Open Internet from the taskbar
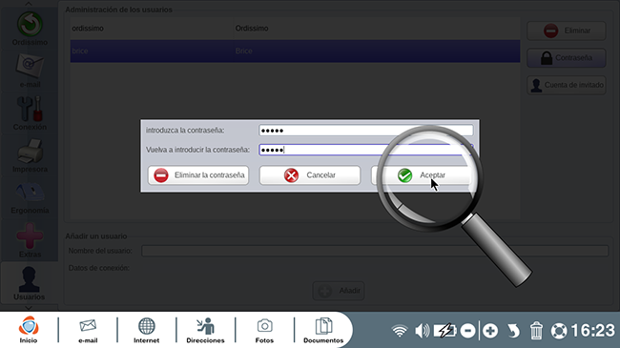Viewport: 620px width, 348px height. coord(146,330)
